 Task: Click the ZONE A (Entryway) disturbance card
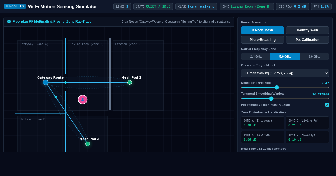point(263,123)
